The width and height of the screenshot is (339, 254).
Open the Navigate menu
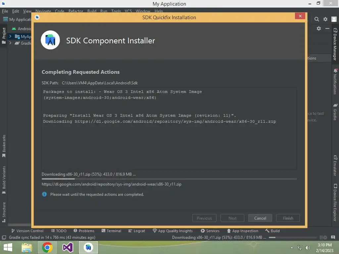[43, 11]
